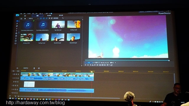Switch to the Edit tab
189x106 pixels.
click(38, 16)
